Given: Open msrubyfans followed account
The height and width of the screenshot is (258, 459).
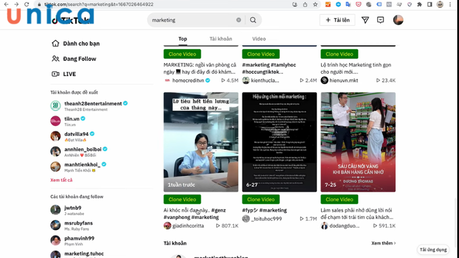Looking at the screenshot, I should pos(72,225).
